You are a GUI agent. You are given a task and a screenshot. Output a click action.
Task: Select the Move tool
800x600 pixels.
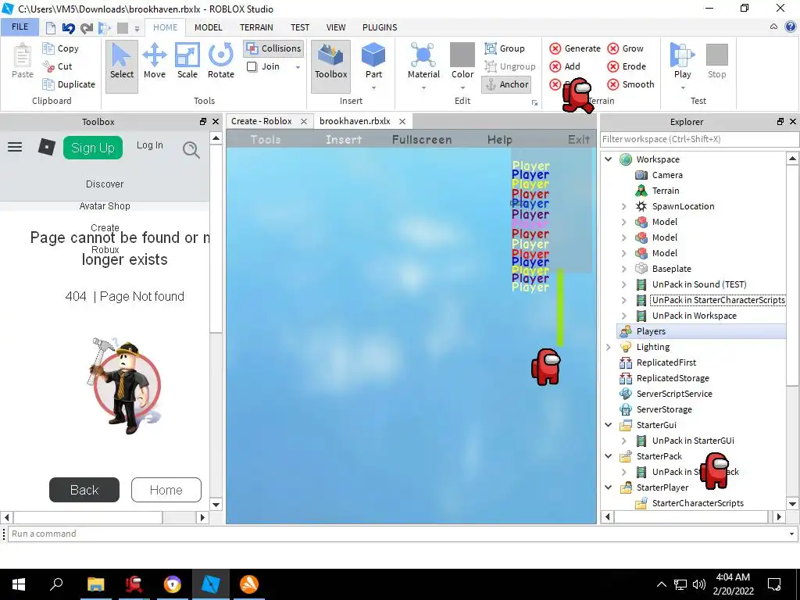coord(155,61)
